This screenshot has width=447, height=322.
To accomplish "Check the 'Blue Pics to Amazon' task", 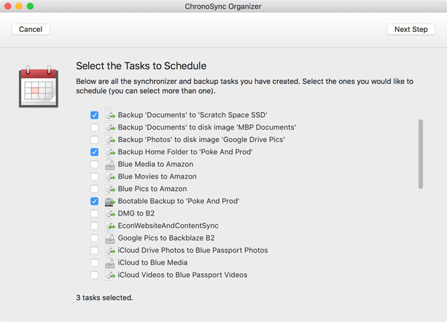I will click(94, 189).
